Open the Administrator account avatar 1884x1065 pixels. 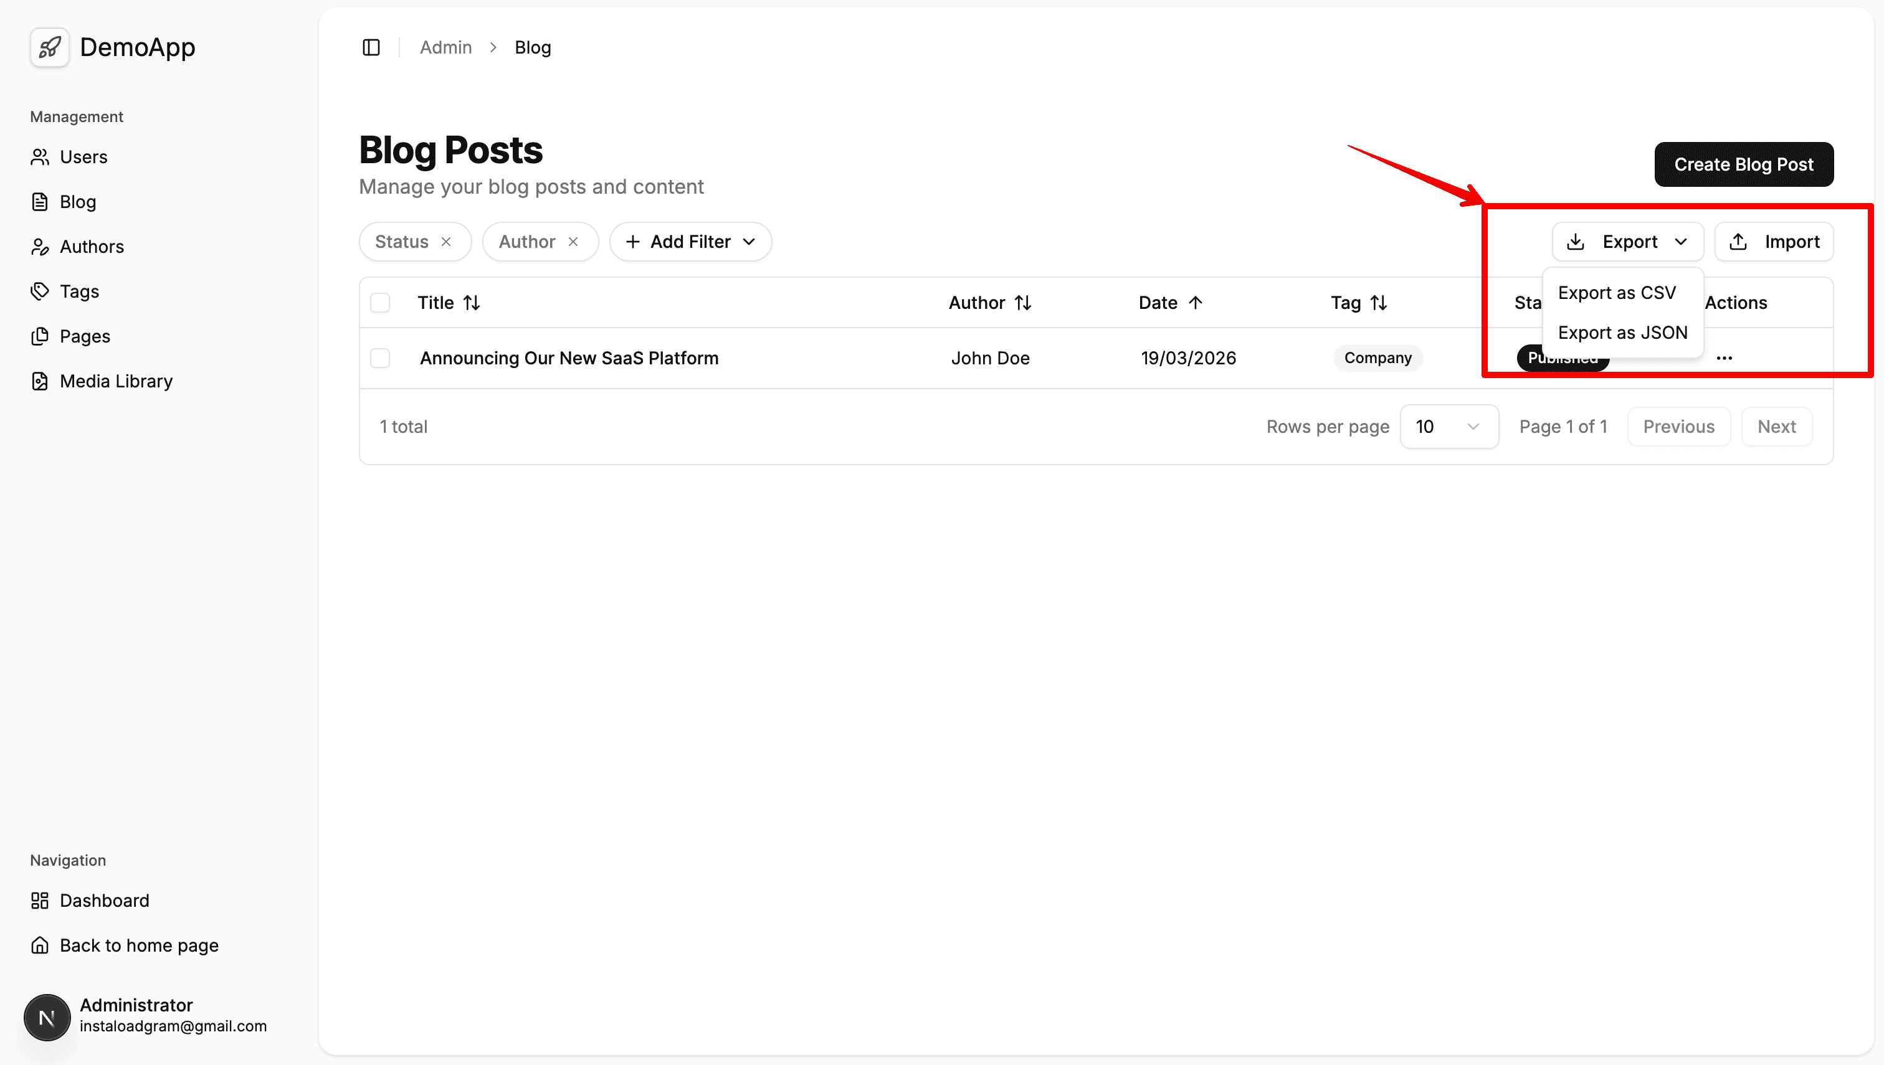click(x=47, y=1018)
